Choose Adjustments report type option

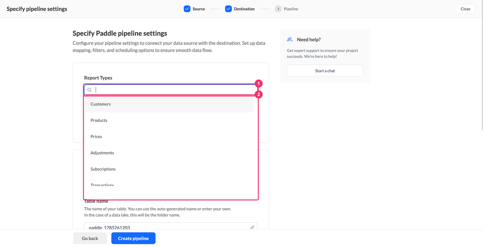pos(169,153)
